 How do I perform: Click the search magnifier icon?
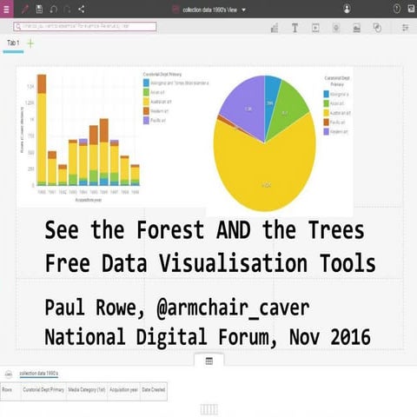tap(18, 26)
